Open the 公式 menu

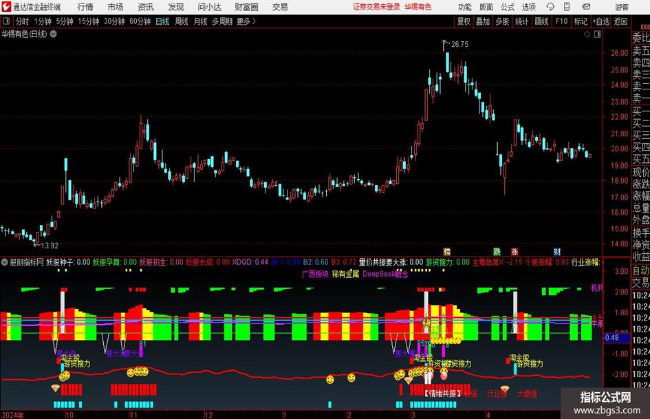pos(508,7)
